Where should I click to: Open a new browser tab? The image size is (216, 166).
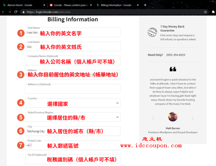point(145,5)
